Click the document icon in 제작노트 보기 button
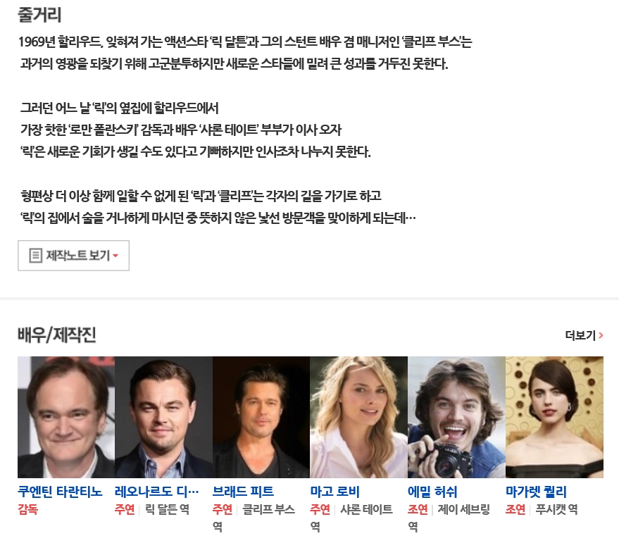This screenshot has height=543, width=619. point(35,256)
